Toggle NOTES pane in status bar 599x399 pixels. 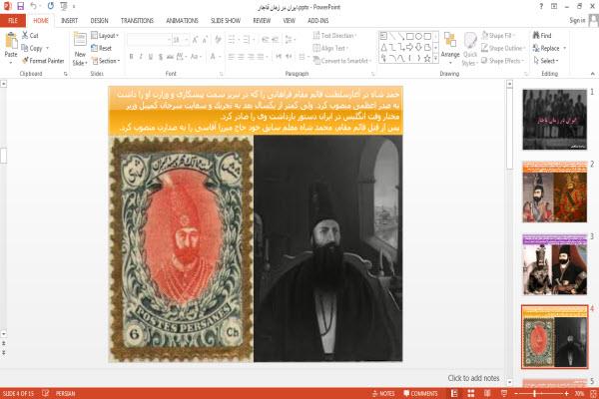pos(383,393)
